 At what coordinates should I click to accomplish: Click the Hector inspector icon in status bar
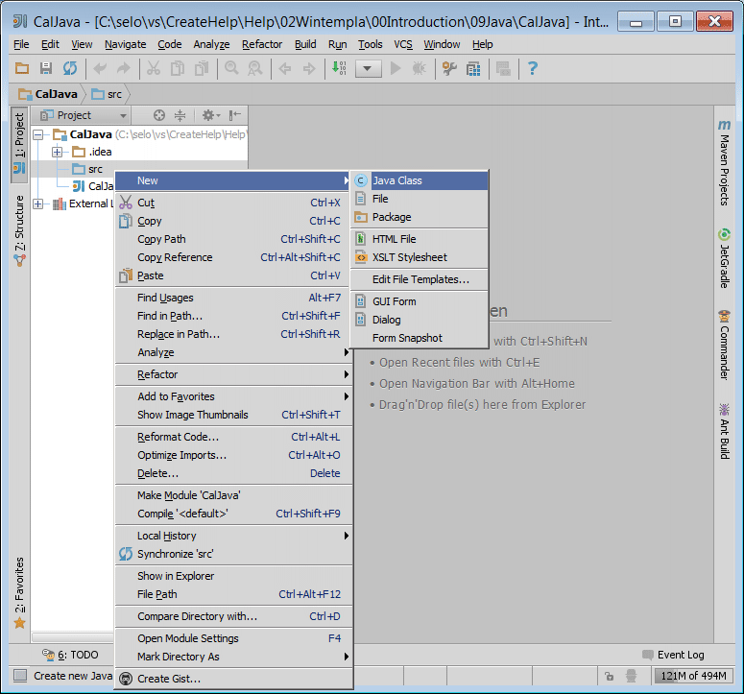[631, 676]
